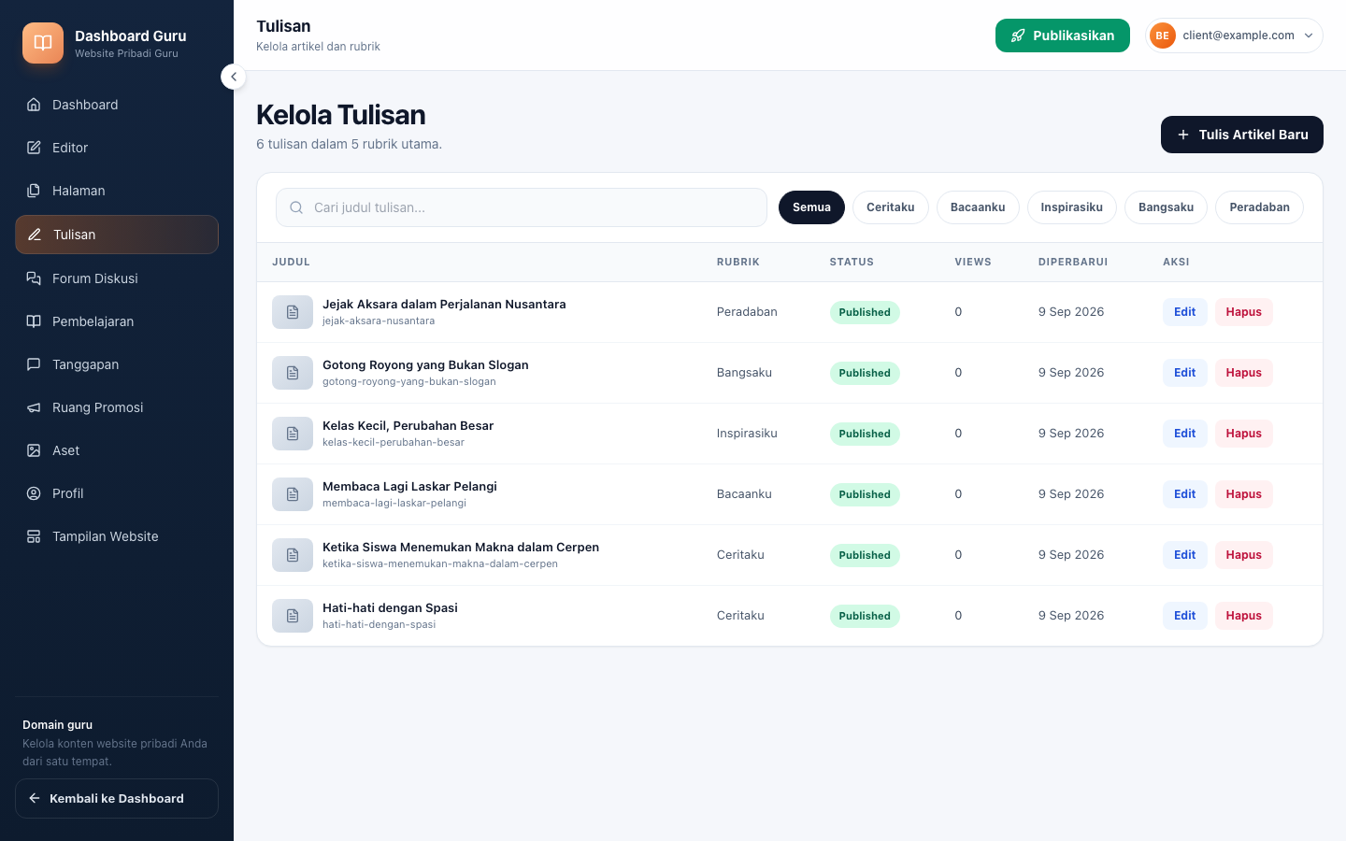Edit the Jejak Aksara dalam Perjalanan Nusantara article

click(x=1185, y=312)
